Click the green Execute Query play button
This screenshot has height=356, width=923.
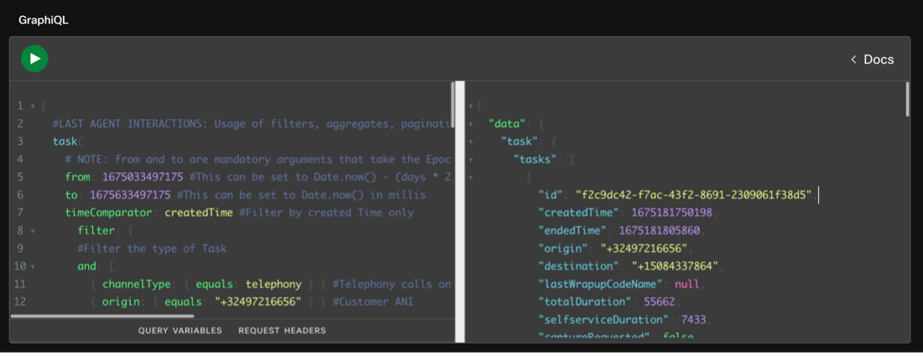[34, 59]
